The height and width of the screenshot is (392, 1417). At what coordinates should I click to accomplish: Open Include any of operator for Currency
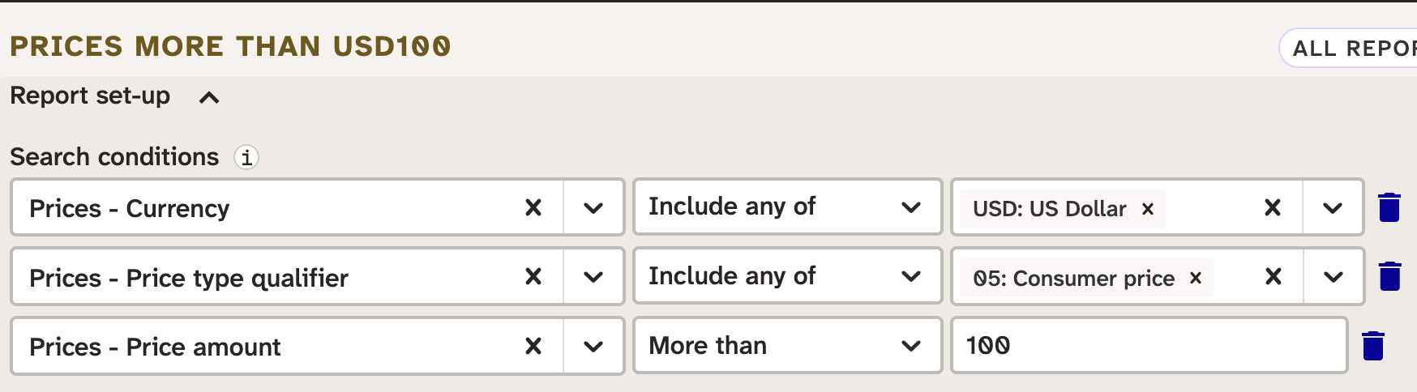coord(786,207)
